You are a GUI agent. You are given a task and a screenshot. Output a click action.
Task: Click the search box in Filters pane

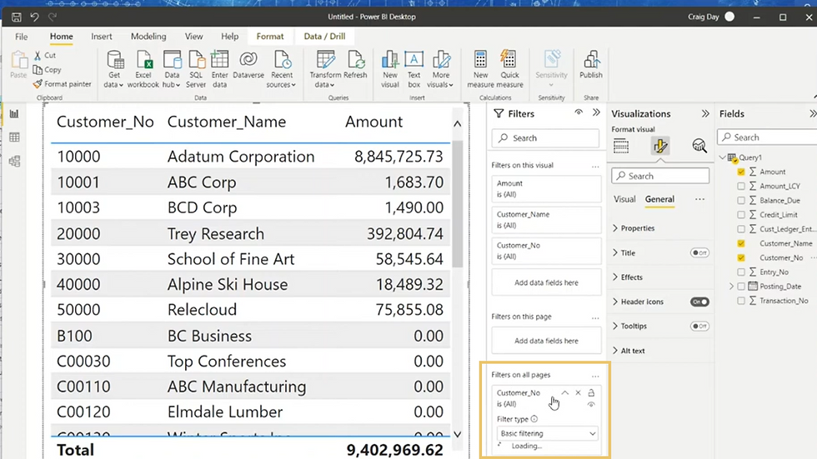[x=545, y=138]
